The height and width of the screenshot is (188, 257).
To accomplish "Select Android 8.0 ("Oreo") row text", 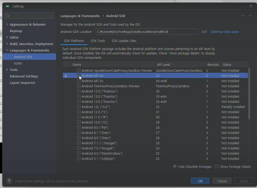I will click(96, 138).
